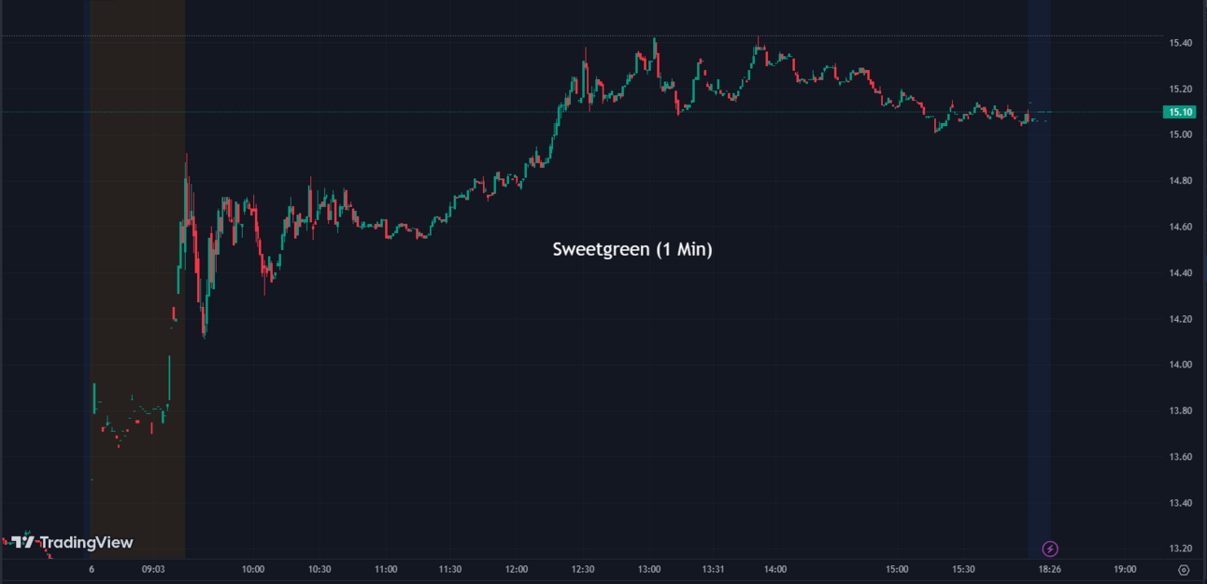The height and width of the screenshot is (584, 1207).
Task: Click the current price label 15.10
Action: tap(1178, 112)
